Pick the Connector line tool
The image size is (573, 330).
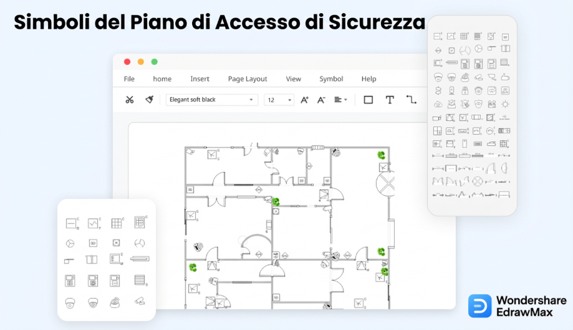(x=411, y=99)
